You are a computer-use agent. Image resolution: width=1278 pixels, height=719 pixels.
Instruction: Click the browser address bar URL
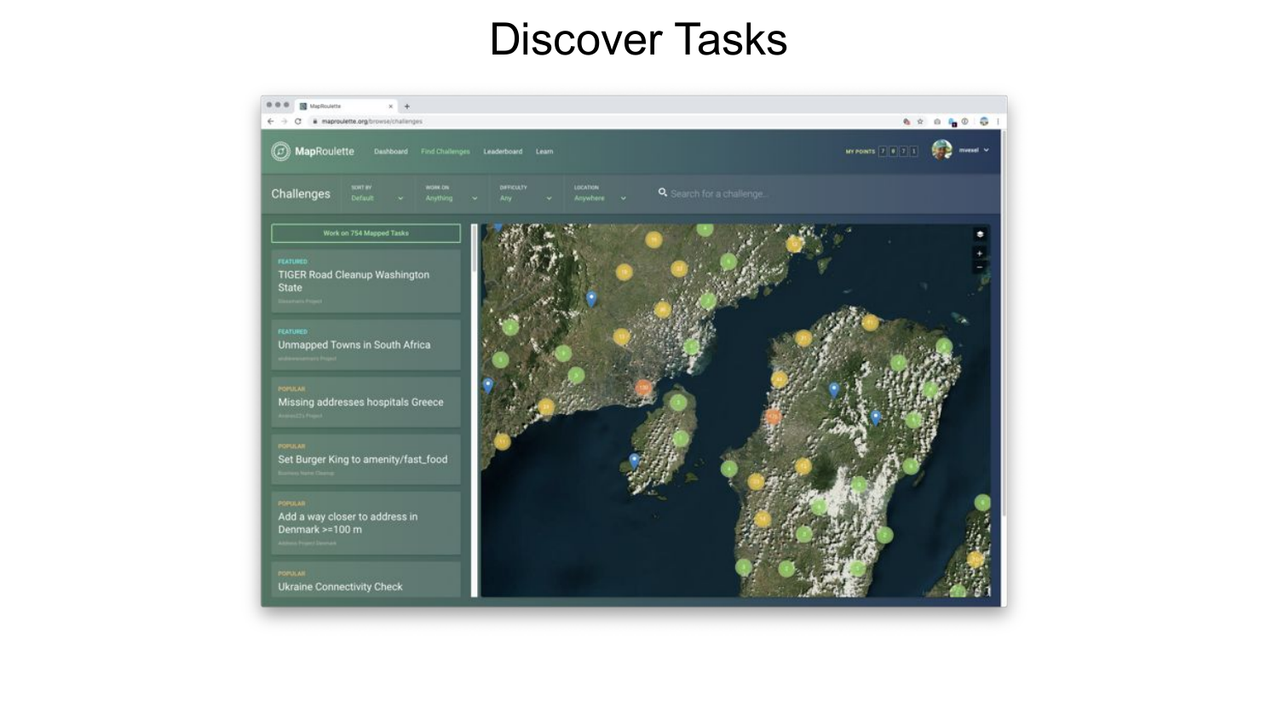pyautogui.click(x=371, y=121)
